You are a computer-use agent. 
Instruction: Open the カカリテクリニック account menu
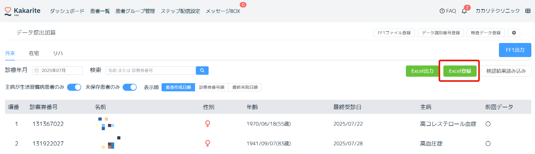click(x=498, y=11)
